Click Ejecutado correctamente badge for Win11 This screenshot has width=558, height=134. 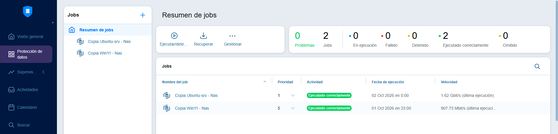pos(329,108)
